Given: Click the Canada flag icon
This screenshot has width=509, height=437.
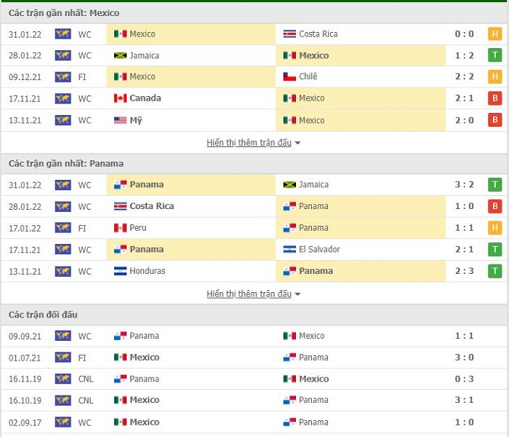Looking at the screenshot, I should [x=120, y=98].
